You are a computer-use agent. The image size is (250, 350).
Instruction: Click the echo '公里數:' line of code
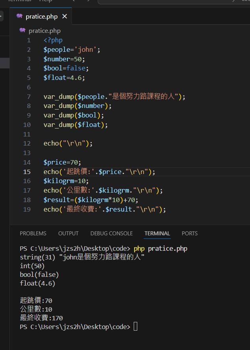tap(103, 190)
